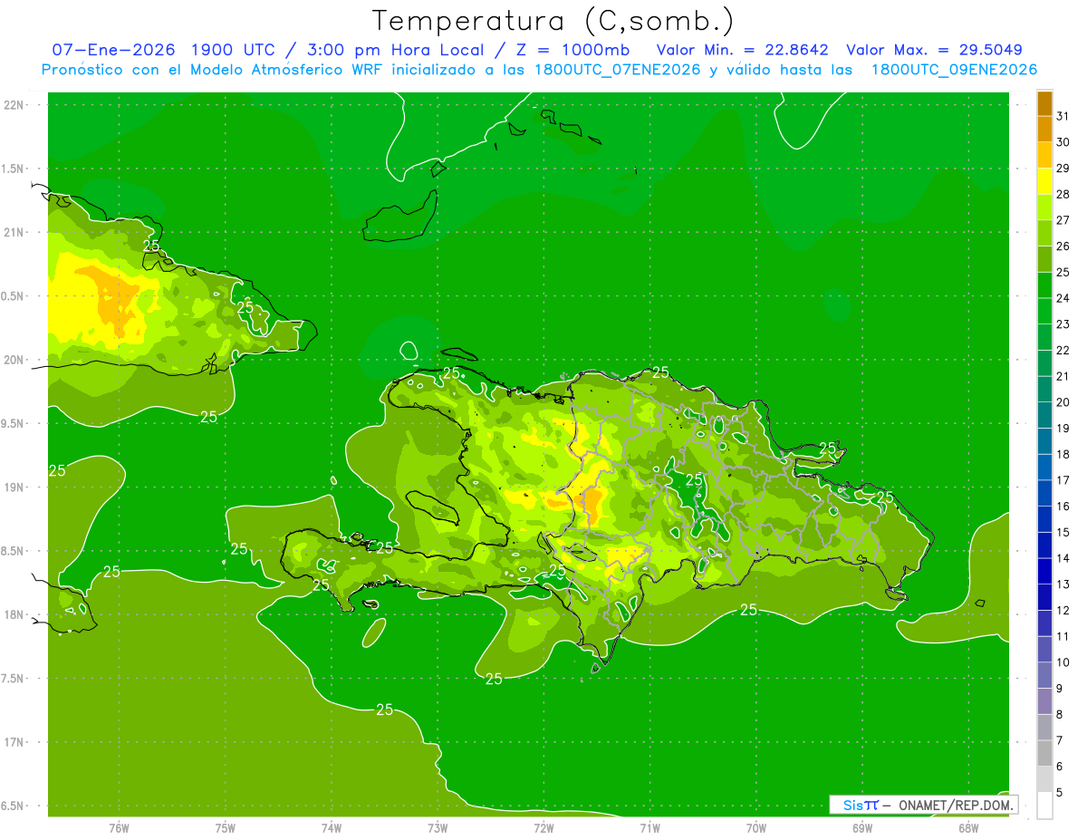Click the blue legend swatch between 16 and 17

coord(1044,494)
